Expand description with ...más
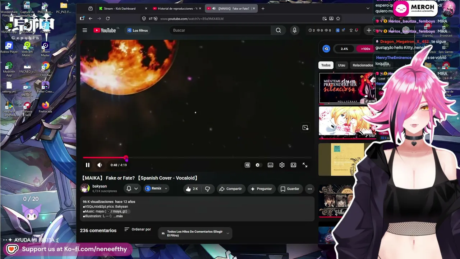Viewport: 460px width, 259px height. tap(118, 216)
